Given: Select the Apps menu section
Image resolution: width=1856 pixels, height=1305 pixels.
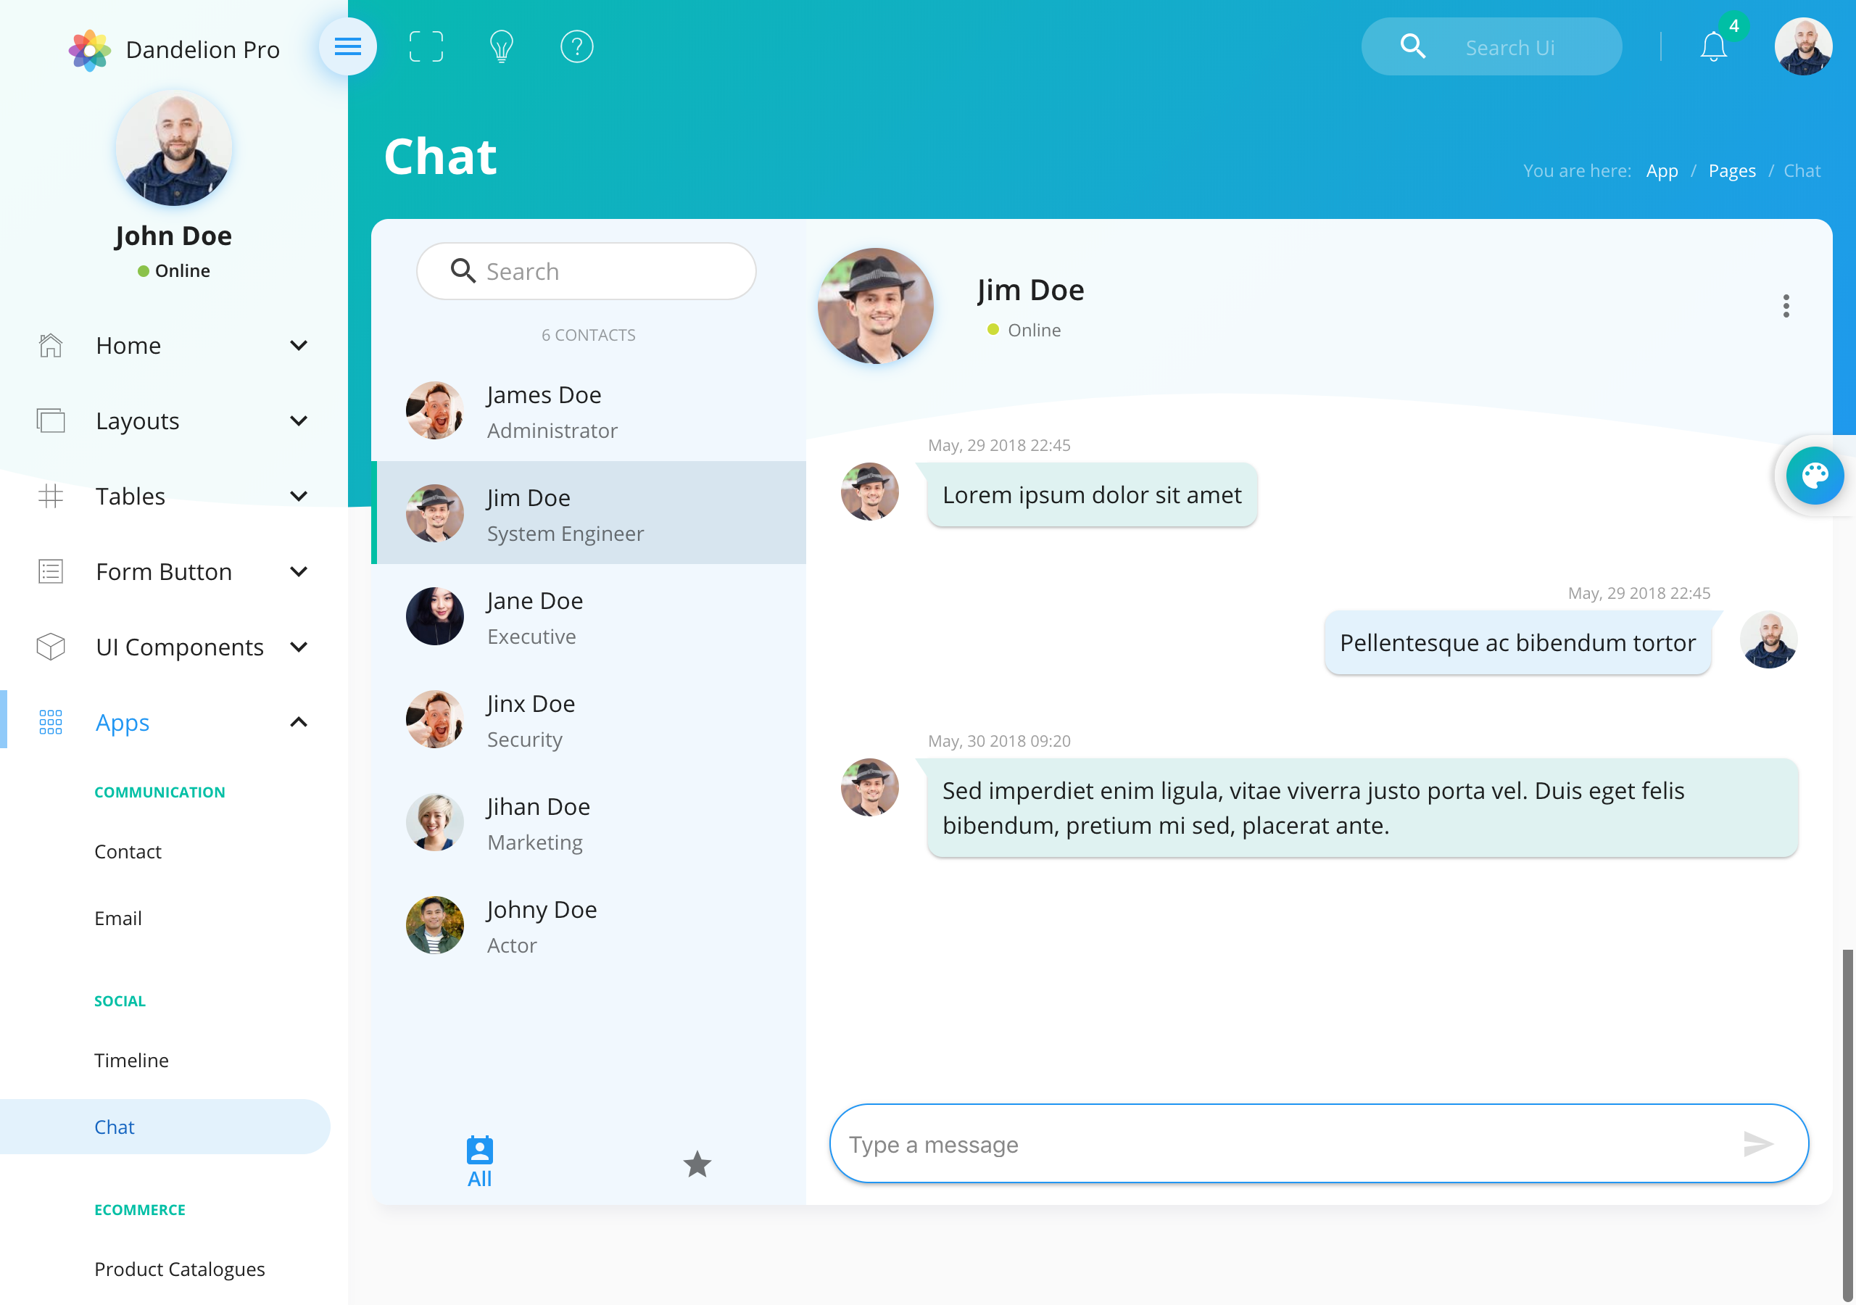Looking at the screenshot, I should (122, 721).
